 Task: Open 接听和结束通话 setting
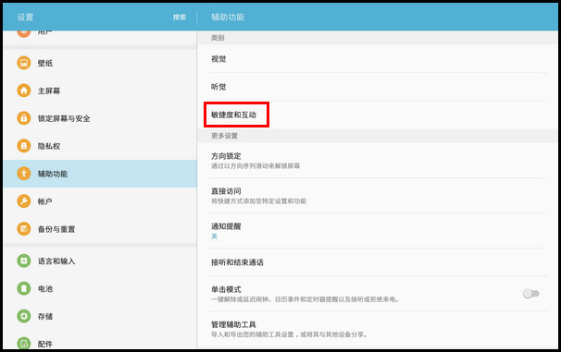378,262
